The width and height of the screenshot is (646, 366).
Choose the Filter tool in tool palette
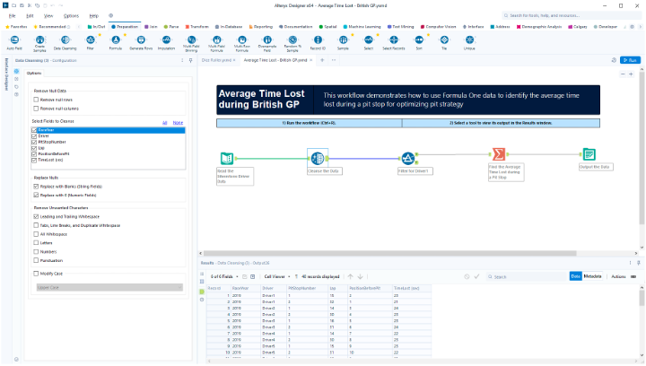(91, 40)
